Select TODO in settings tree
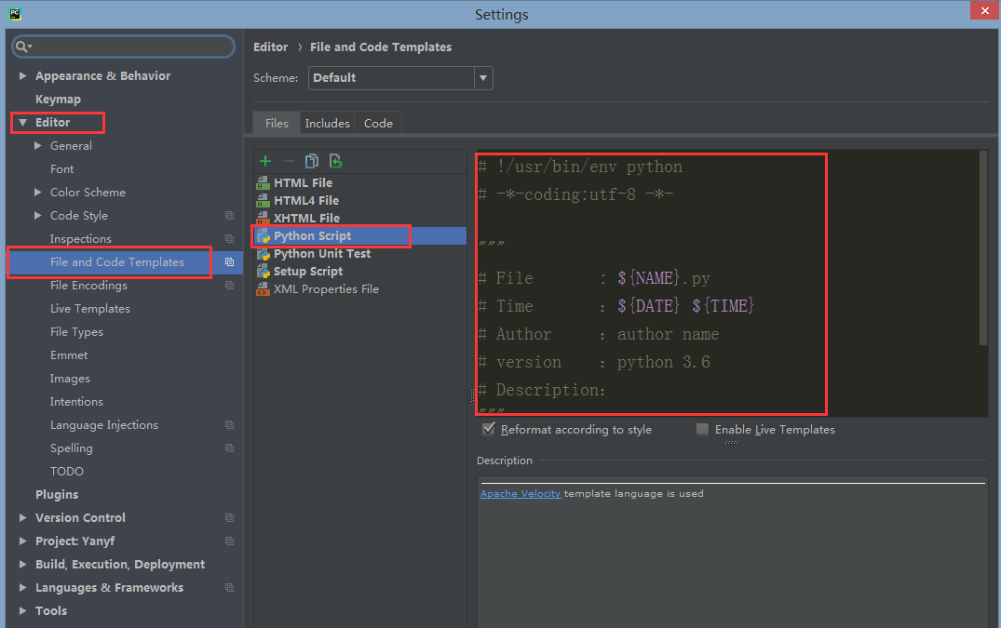1001x628 pixels. pyautogui.click(x=67, y=471)
